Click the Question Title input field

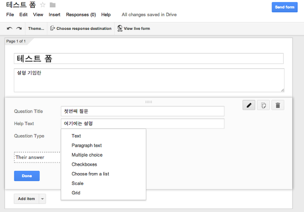(142, 111)
